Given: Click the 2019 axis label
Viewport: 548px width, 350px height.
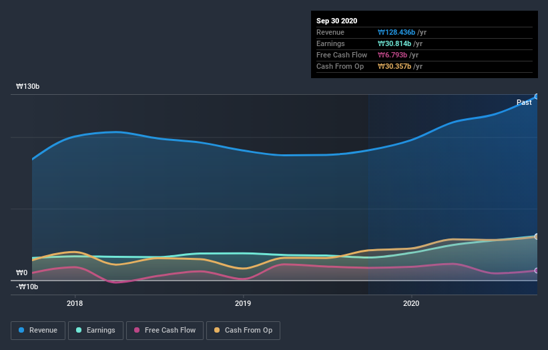Looking at the screenshot, I should [x=243, y=303].
